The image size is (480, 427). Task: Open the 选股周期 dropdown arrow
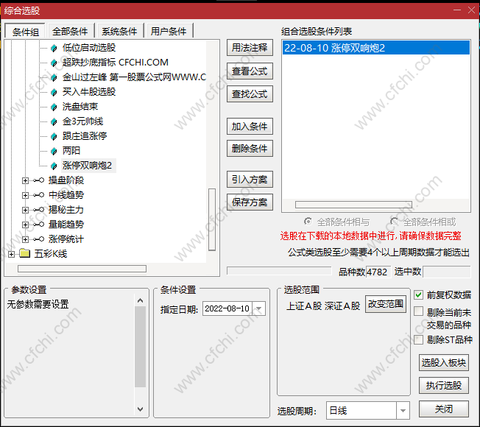(403, 411)
